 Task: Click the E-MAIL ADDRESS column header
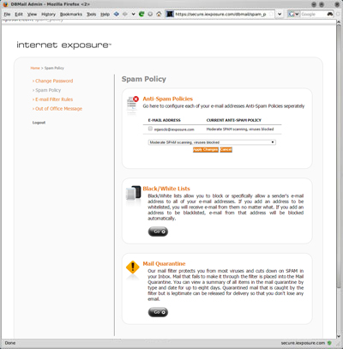pos(164,120)
